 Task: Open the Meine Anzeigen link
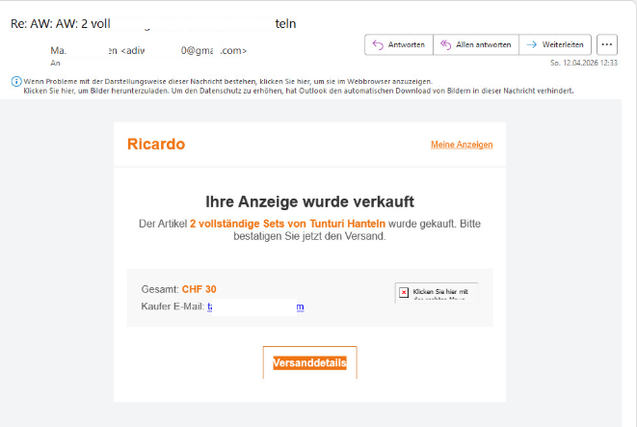point(462,145)
